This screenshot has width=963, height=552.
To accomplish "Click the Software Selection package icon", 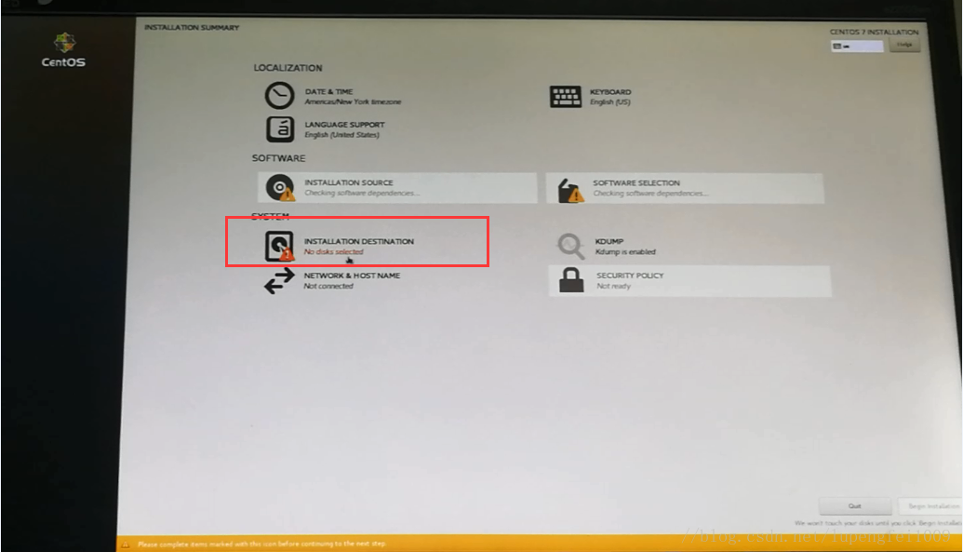I will pyautogui.click(x=570, y=190).
